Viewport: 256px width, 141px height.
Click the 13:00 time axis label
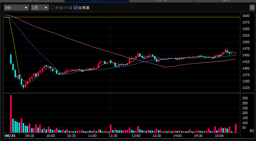(136, 136)
